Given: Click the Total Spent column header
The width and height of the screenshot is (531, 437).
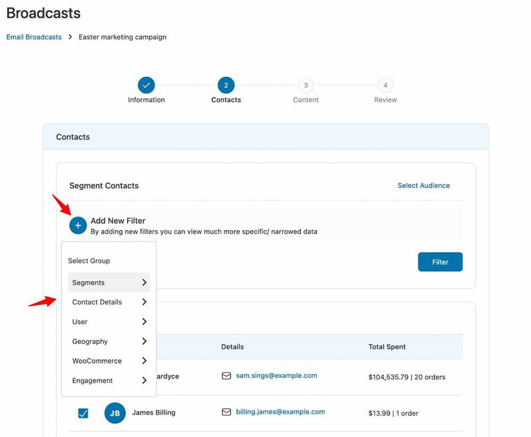Looking at the screenshot, I should [387, 347].
